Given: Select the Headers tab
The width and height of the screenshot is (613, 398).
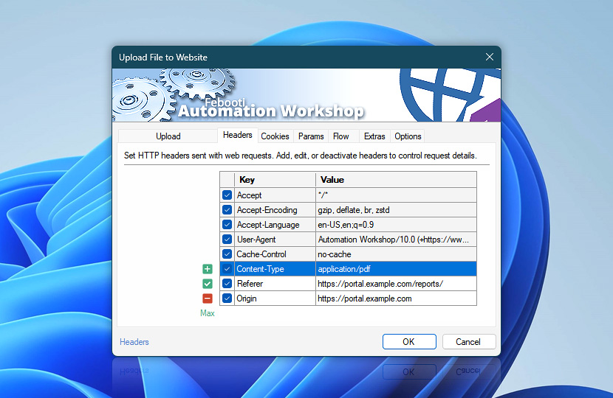Looking at the screenshot, I should [238, 135].
